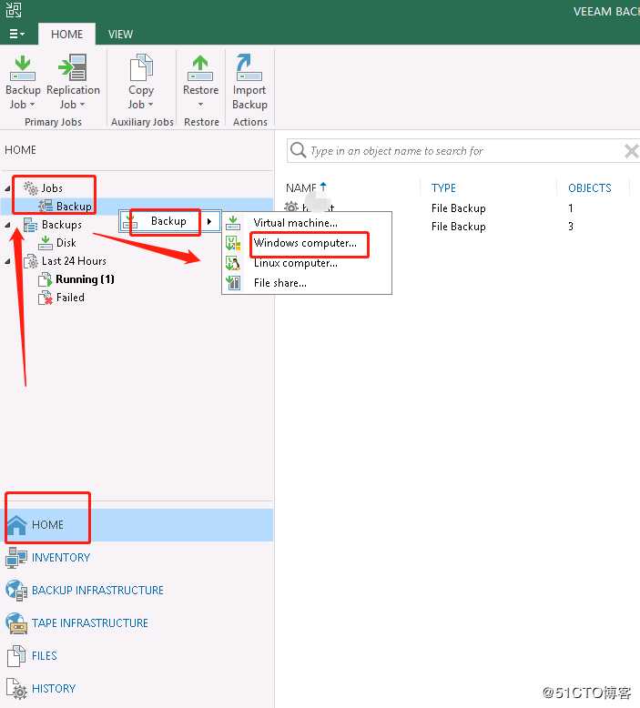Click the Virtual machine menu icon
Viewport: 640px width, 708px height.
[233, 223]
